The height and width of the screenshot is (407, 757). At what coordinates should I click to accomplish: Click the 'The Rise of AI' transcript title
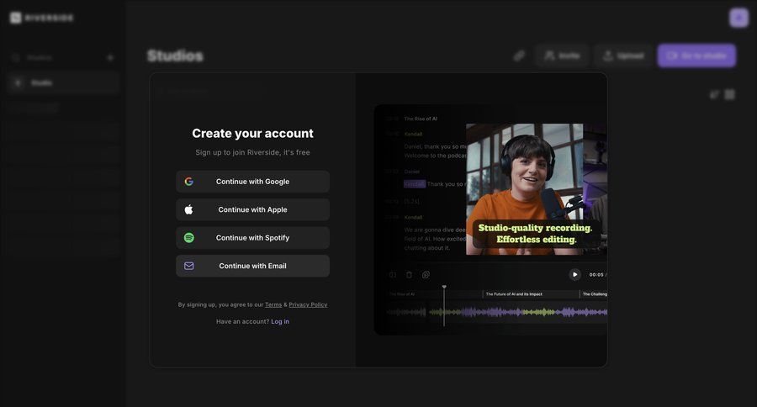(x=421, y=119)
